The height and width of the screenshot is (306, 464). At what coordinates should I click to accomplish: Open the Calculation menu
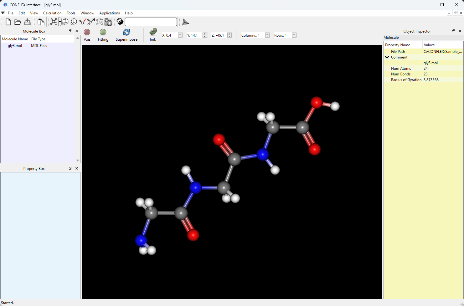coord(52,13)
